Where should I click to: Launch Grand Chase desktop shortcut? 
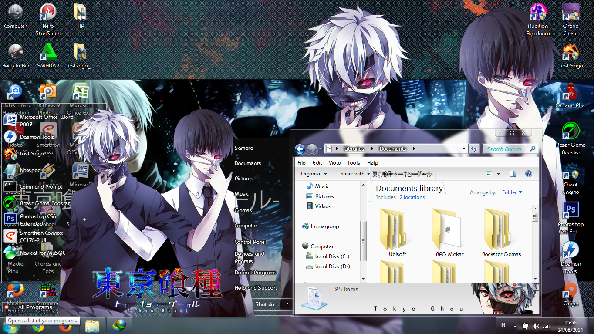point(570,19)
